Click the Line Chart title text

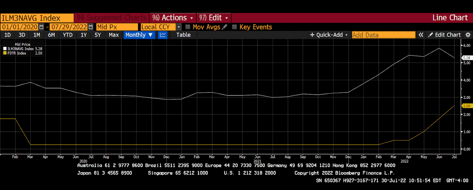450,18
